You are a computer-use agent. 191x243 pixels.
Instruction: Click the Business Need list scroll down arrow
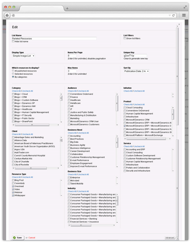coord(117,167)
